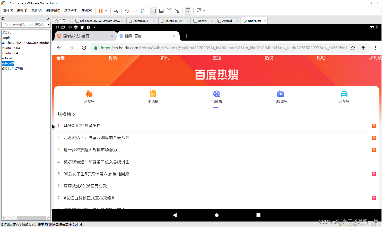The height and width of the screenshot is (227, 382).
Task: Open the snapshot manager with wrench icon
Action: 143,11
